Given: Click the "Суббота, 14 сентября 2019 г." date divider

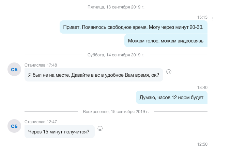Looking at the screenshot, I should [x=116, y=55].
